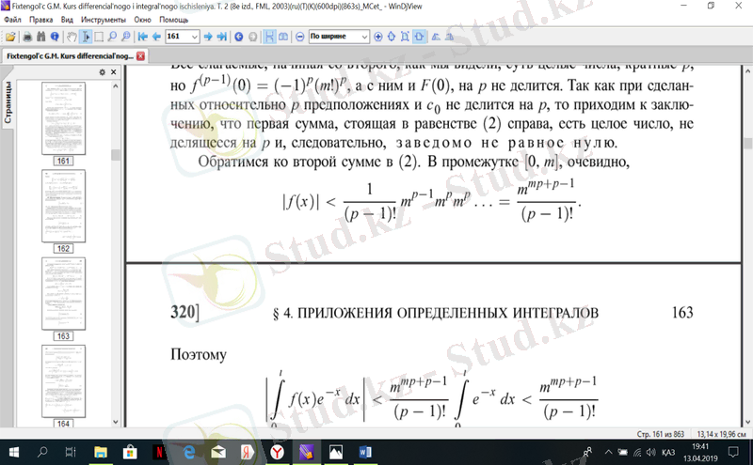Open Microsoft Edge from taskbar
The height and width of the screenshot is (465, 753).
pos(189,452)
